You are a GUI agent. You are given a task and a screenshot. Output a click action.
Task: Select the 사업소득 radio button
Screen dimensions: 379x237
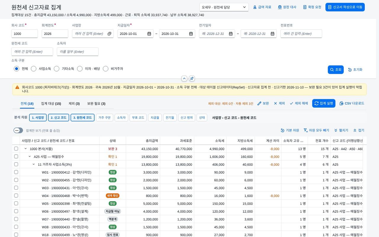34,69
